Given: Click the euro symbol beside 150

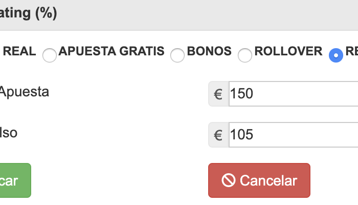Looking at the screenshot, I should tap(218, 94).
